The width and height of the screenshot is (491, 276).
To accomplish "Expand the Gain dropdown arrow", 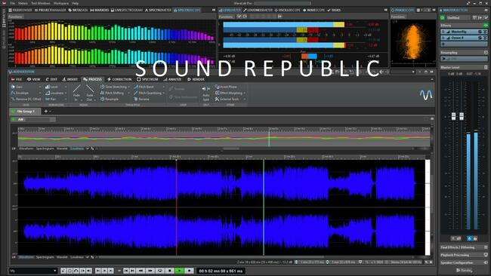I will pos(40,87).
